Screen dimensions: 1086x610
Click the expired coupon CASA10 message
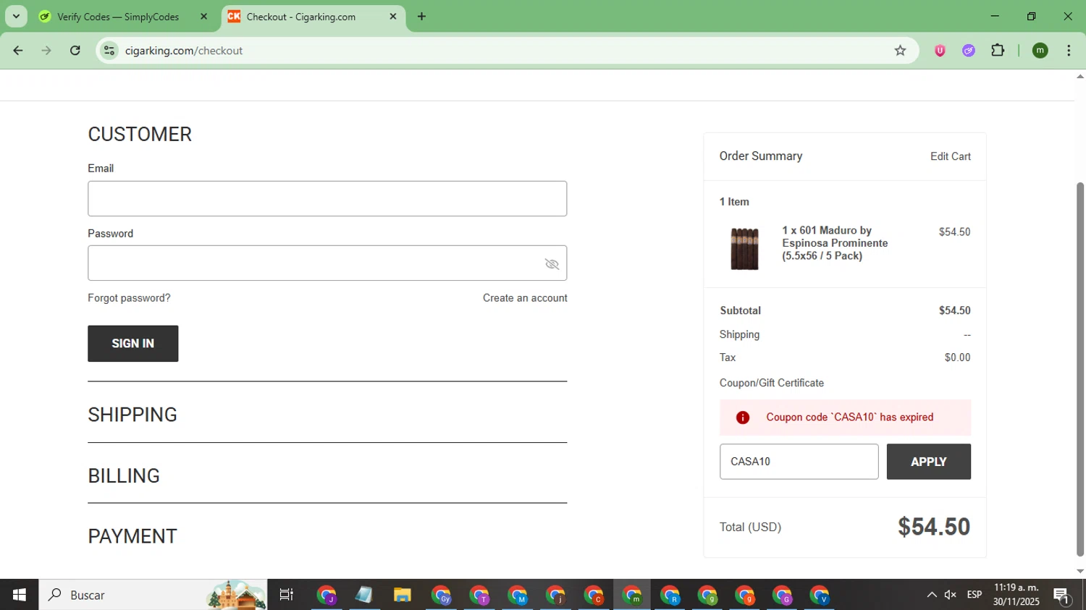click(x=850, y=418)
